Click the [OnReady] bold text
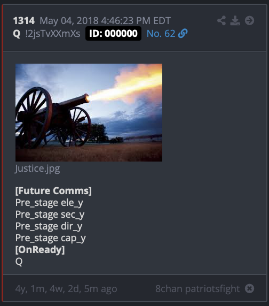Screen dimensions: 269x306 40,250
